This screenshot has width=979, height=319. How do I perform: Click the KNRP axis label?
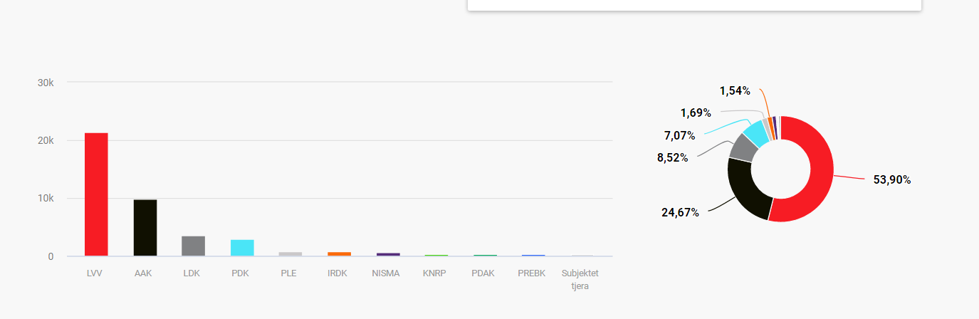(434, 273)
